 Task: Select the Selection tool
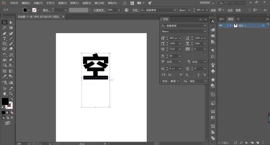point(4,22)
